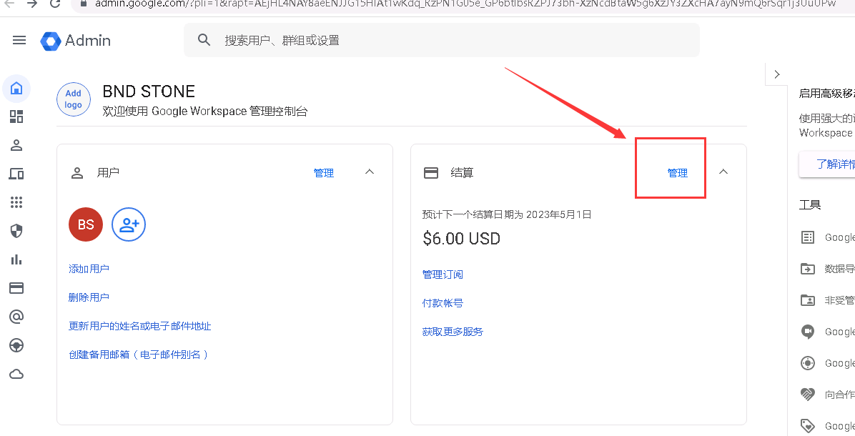The width and height of the screenshot is (855, 436).
Task: Click the 向合作 handshake icon
Action: (x=808, y=394)
